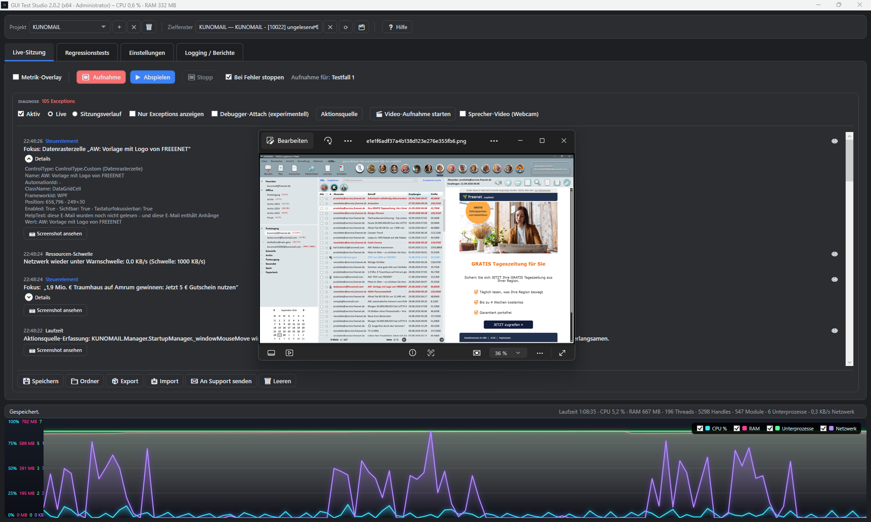Scan text in the photo viewer

coord(431,353)
